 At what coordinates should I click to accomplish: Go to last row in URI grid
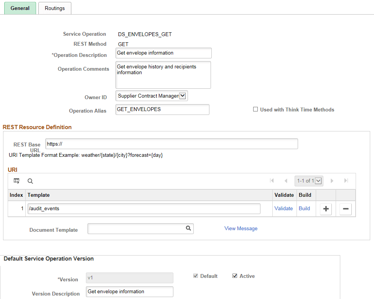pos(346,181)
